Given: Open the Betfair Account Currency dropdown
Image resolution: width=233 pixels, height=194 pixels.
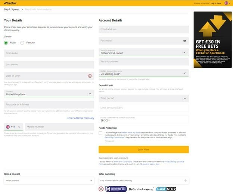Looking at the screenshot, I should tap(144, 73).
